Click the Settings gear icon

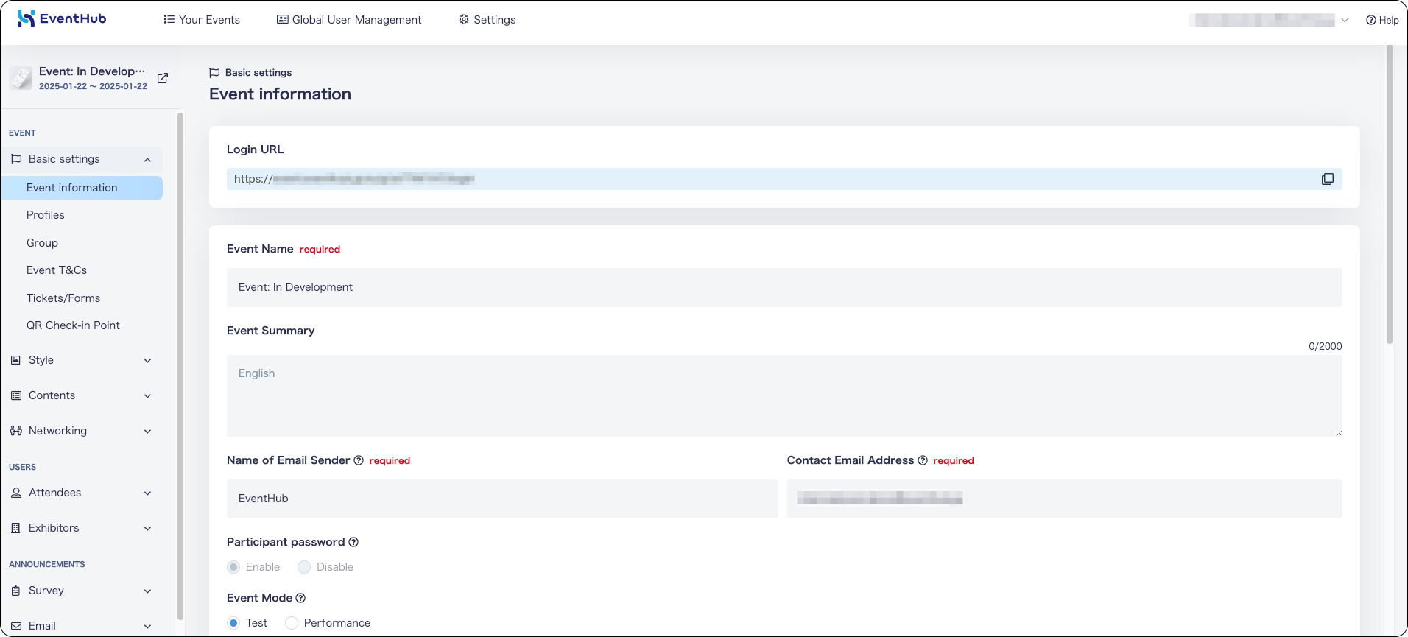[464, 20]
